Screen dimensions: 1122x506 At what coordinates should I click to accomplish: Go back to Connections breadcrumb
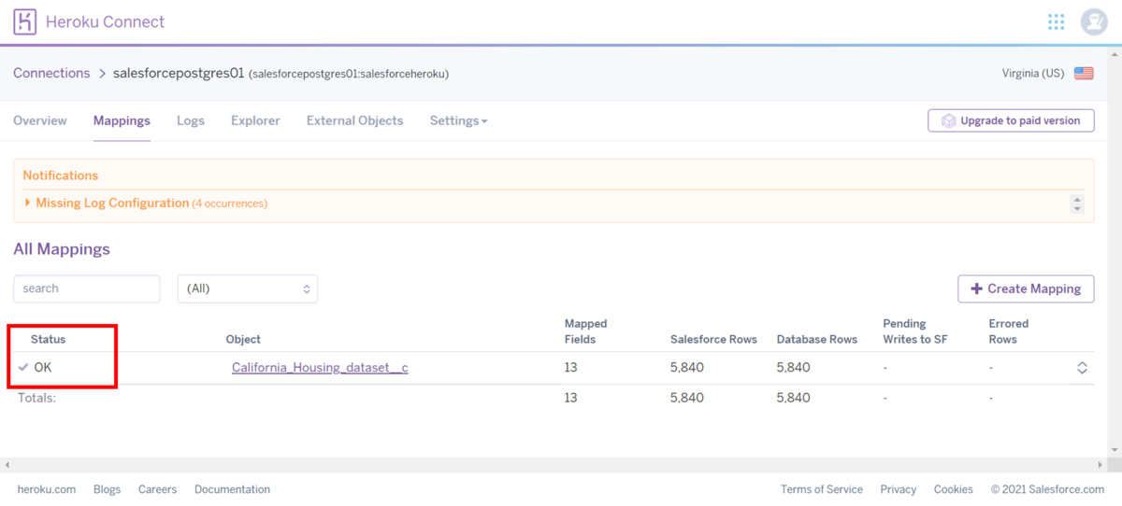pyautogui.click(x=51, y=73)
